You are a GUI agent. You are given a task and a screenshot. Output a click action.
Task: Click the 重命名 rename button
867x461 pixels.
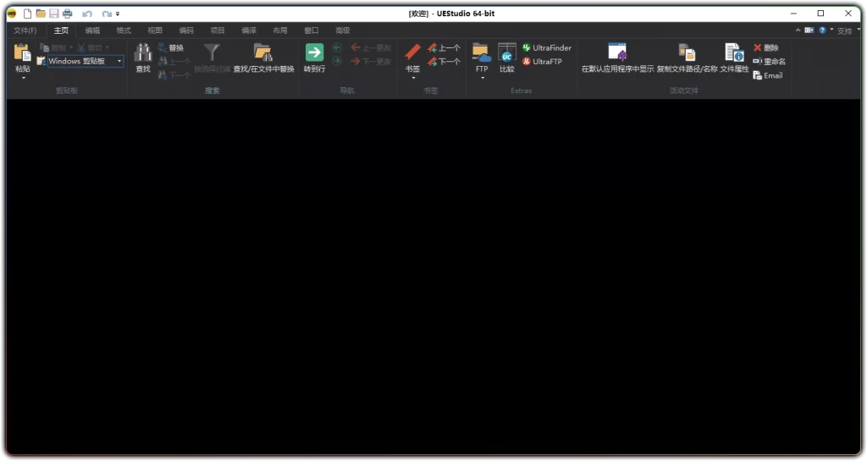tap(769, 61)
